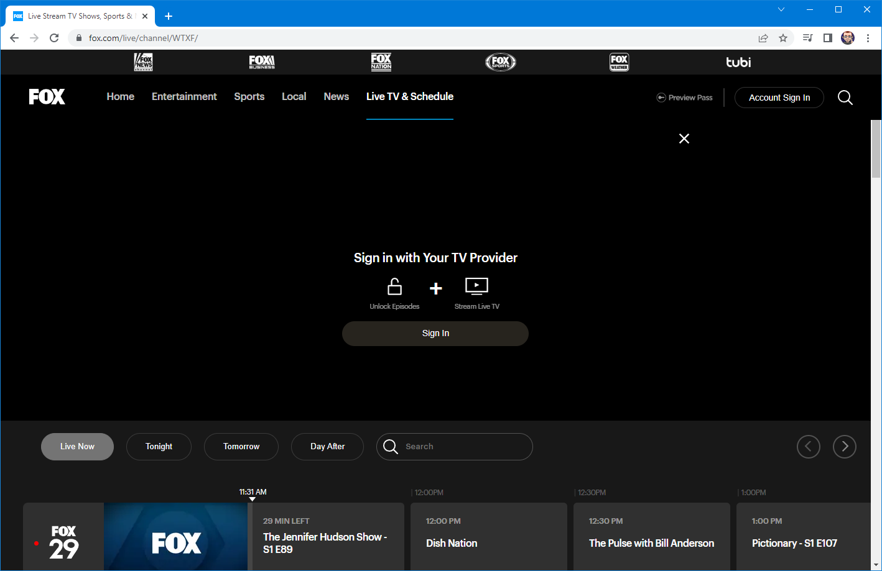Screen dimensions: 882x571
Task: Show Tomorrow's schedule
Action: coord(241,447)
